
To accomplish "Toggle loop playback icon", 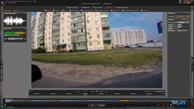I will coord(79,91).
